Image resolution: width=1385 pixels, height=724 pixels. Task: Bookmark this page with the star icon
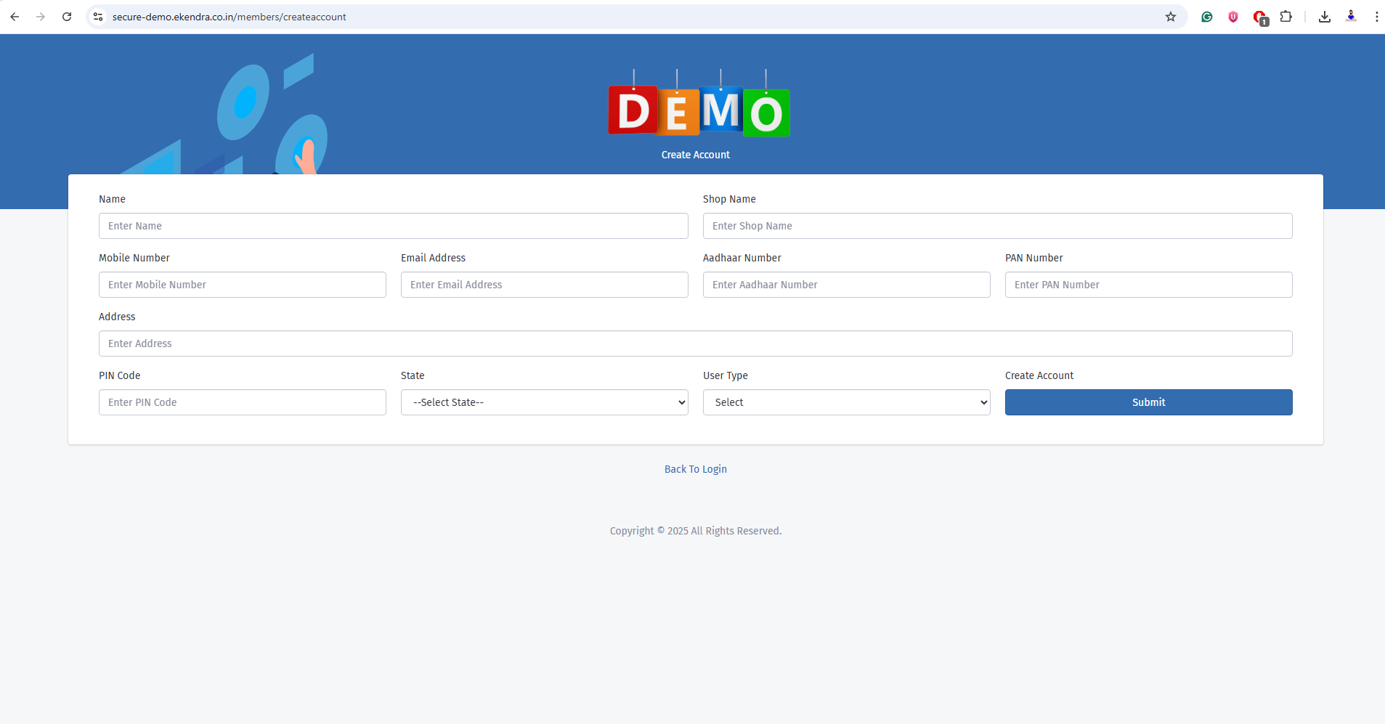[x=1171, y=17]
